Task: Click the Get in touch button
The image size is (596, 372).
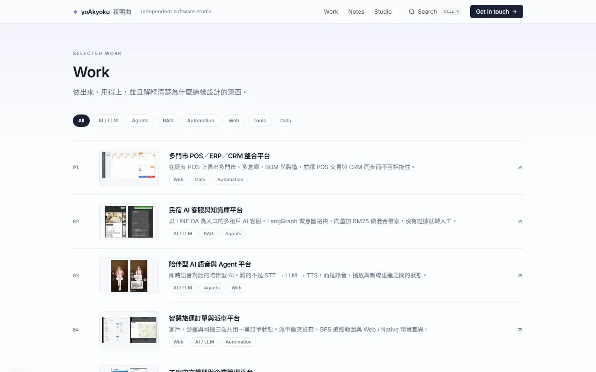Action: tap(496, 12)
